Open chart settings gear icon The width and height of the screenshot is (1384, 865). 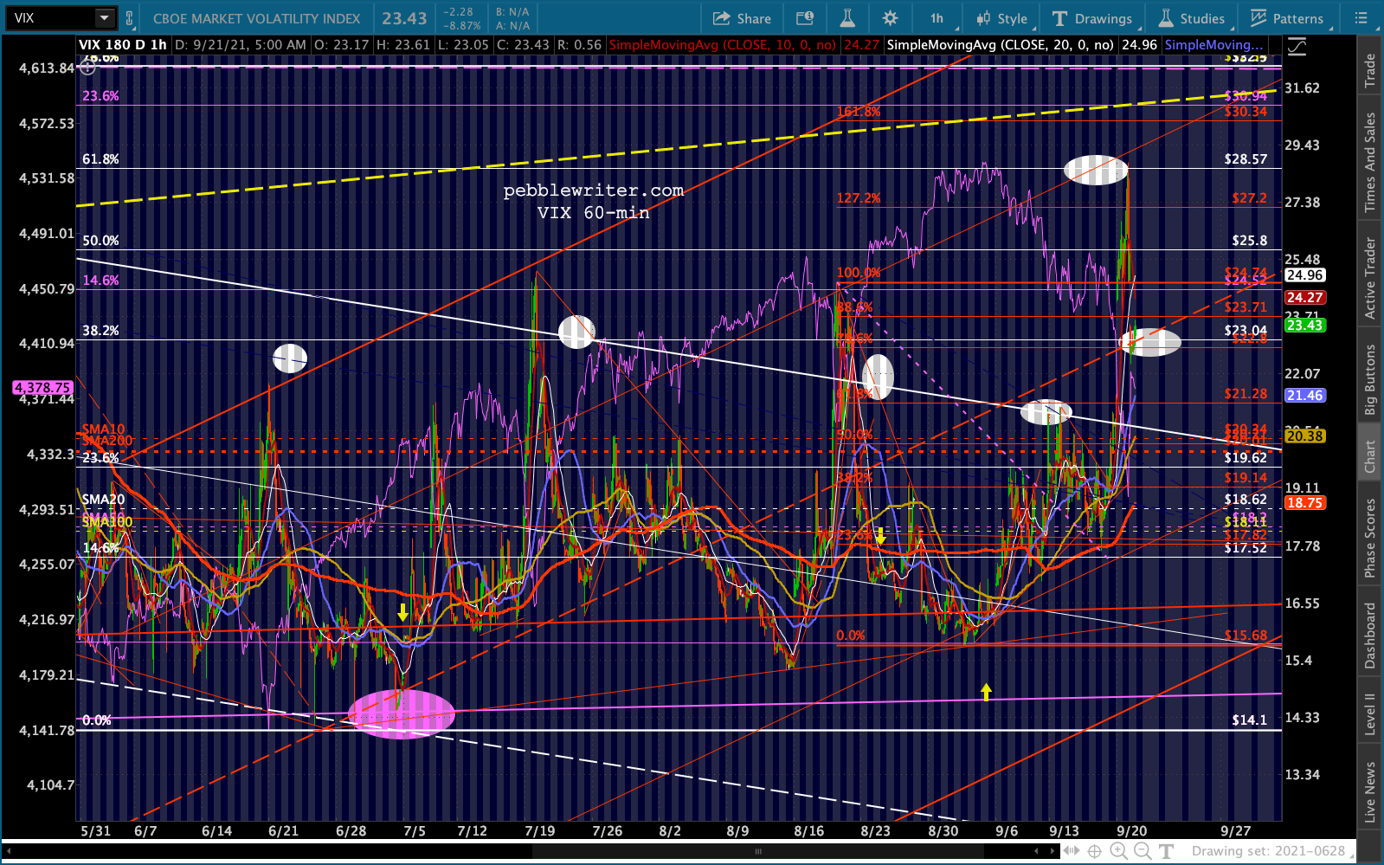890,18
